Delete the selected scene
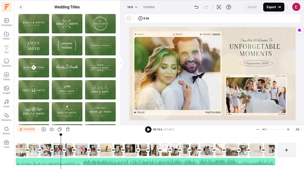This screenshot has height=169, width=304. tap(68, 129)
